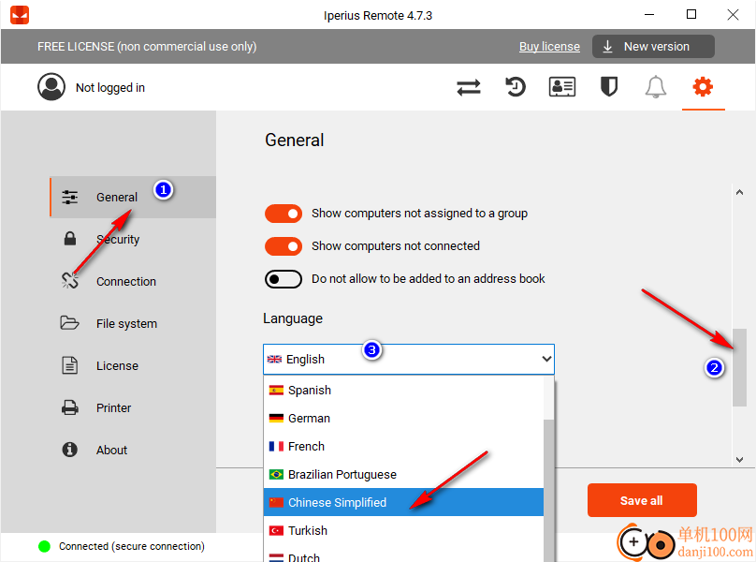Click the download arrow icon on New version
Viewport: 756px width, 562px height.
pyautogui.click(x=607, y=46)
